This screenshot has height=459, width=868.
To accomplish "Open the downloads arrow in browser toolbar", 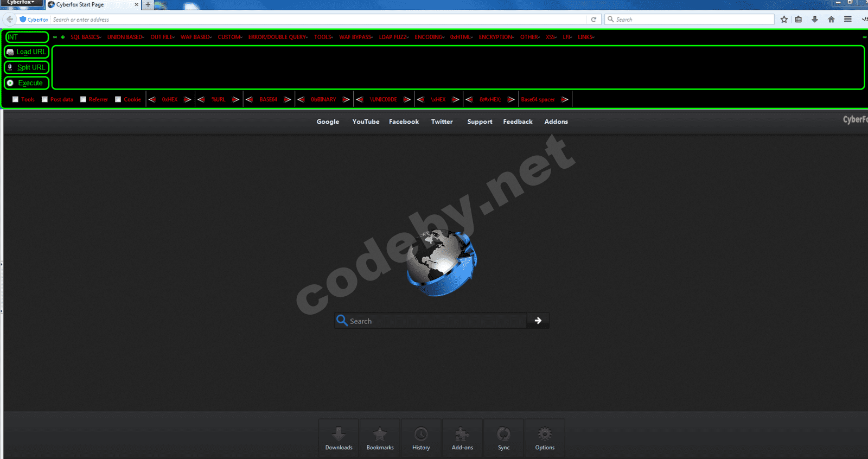I will tap(815, 20).
